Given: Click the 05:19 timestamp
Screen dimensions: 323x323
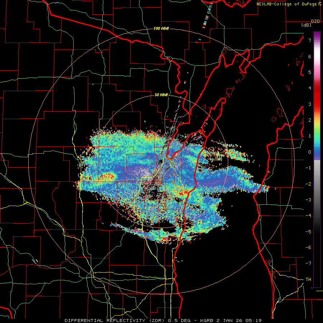Looking at the screenshot, I should click(253, 320).
